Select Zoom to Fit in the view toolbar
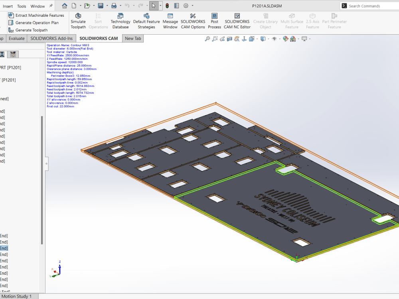 [x=207, y=39]
